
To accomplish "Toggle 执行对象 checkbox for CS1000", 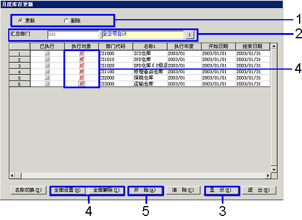I will pyautogui.click(x=81, y=53).
